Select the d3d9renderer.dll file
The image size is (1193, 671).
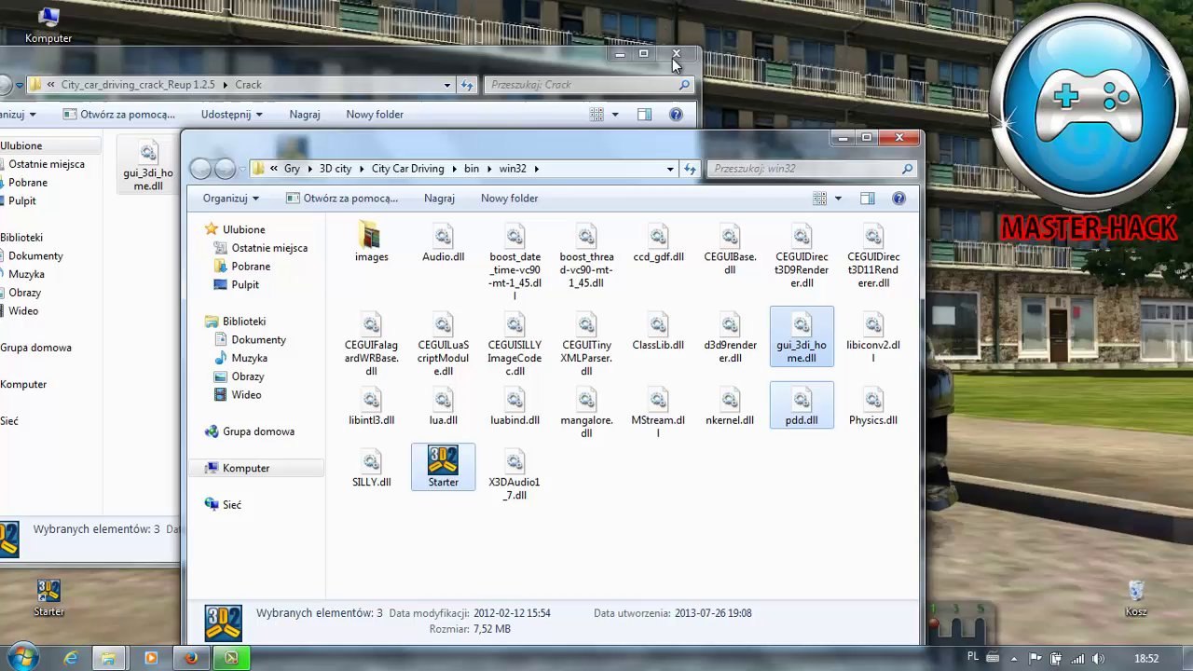coord(730,338)
